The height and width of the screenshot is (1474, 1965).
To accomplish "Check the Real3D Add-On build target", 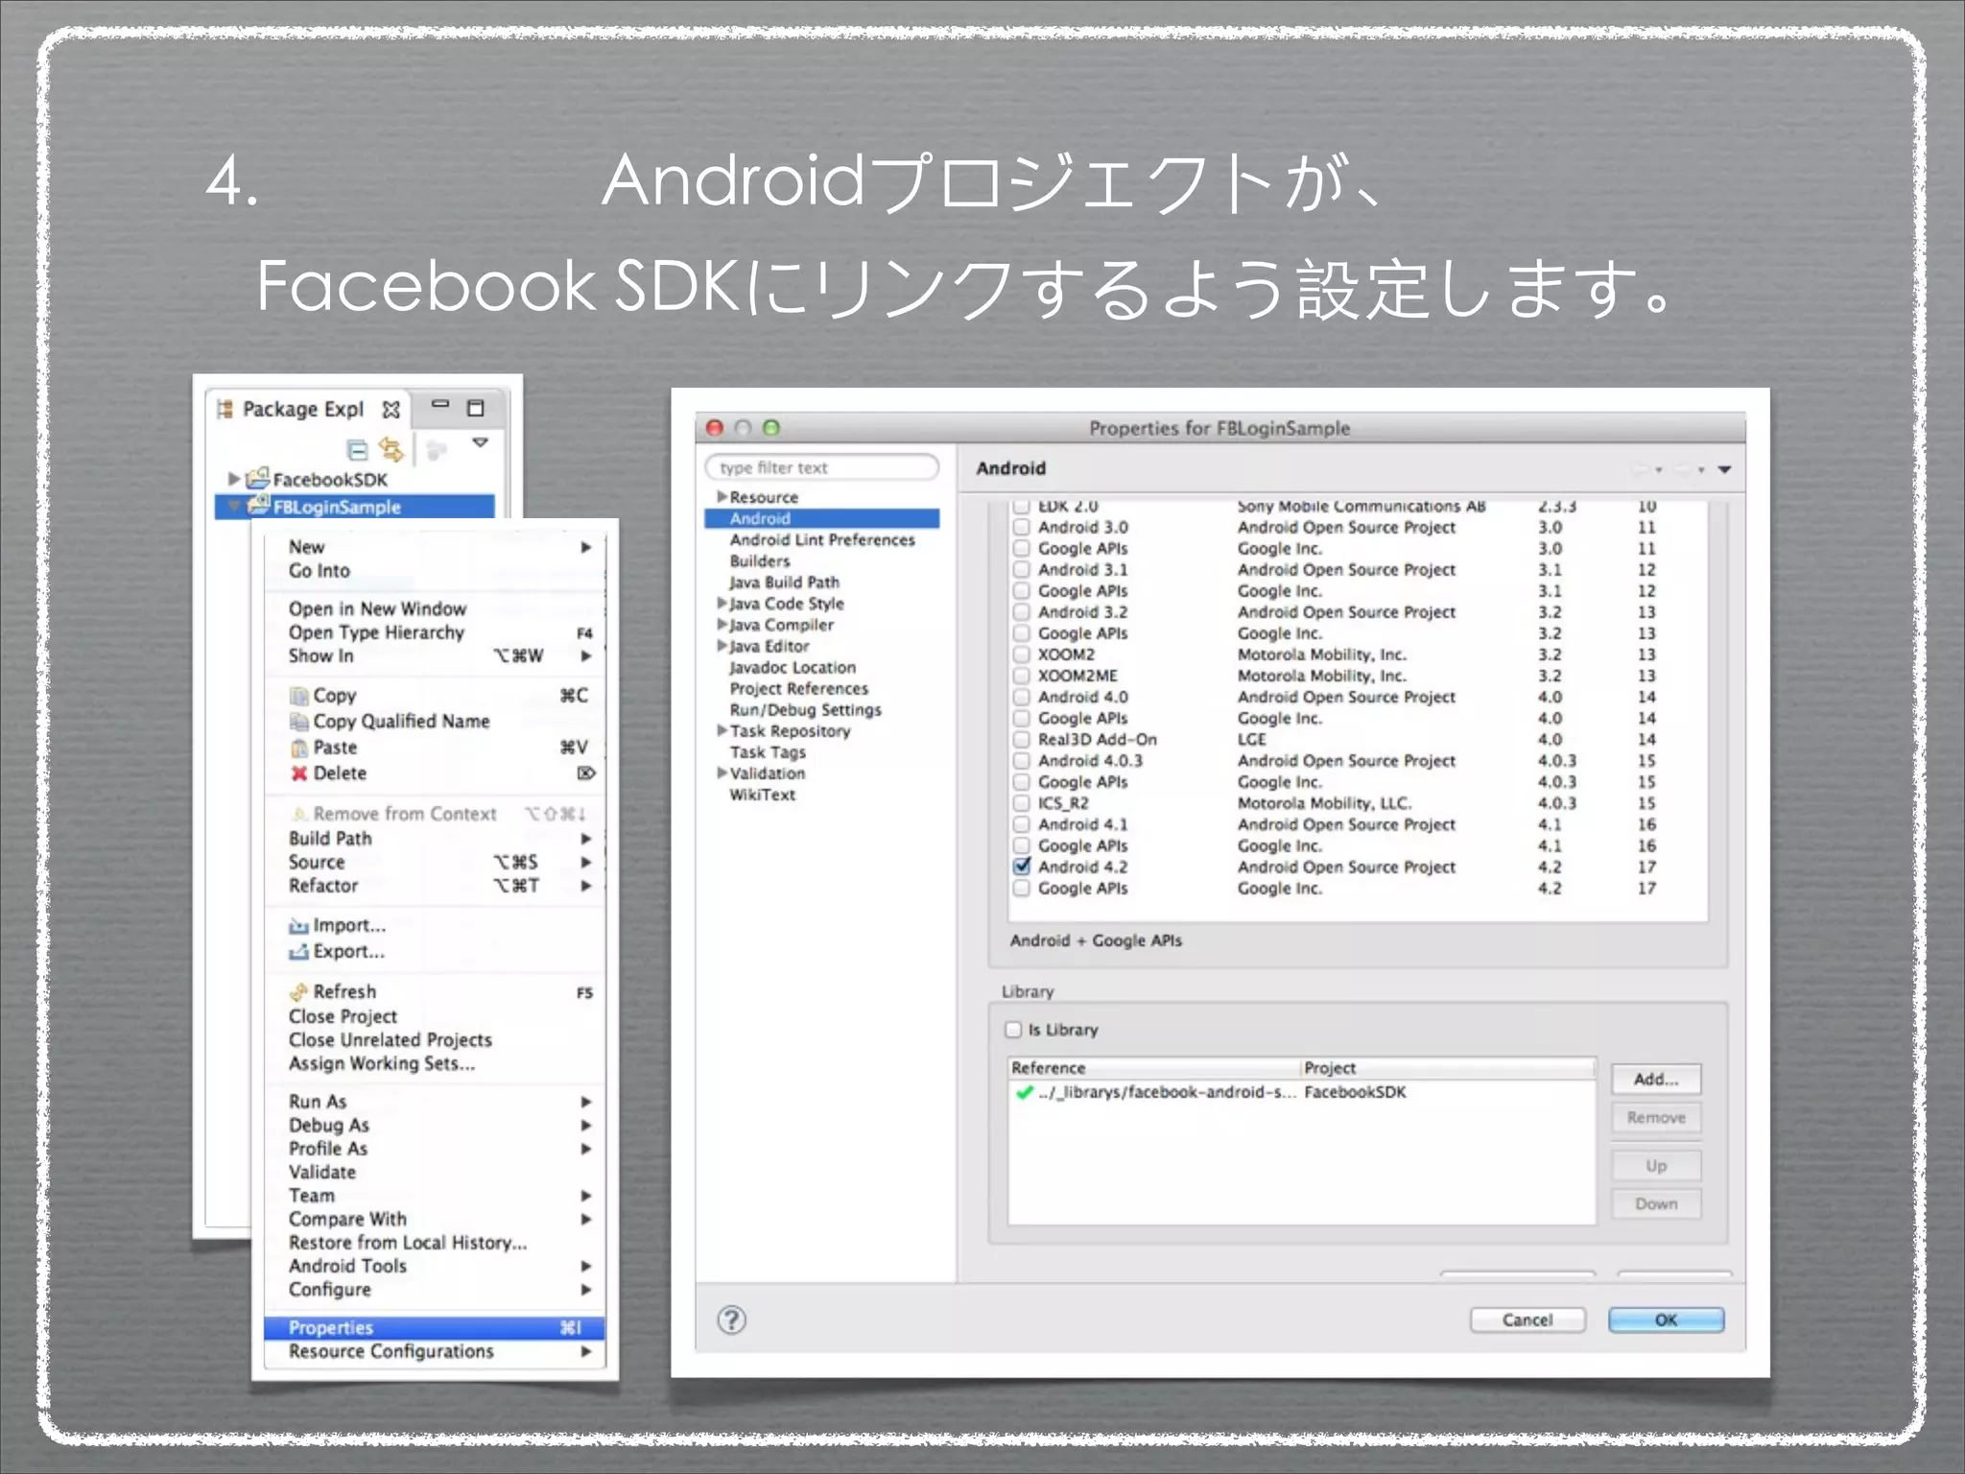I will [1022, 739].
